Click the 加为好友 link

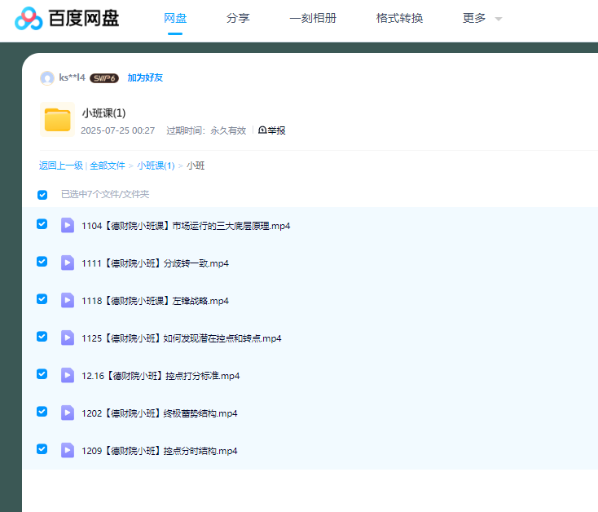tap(145, 78)
